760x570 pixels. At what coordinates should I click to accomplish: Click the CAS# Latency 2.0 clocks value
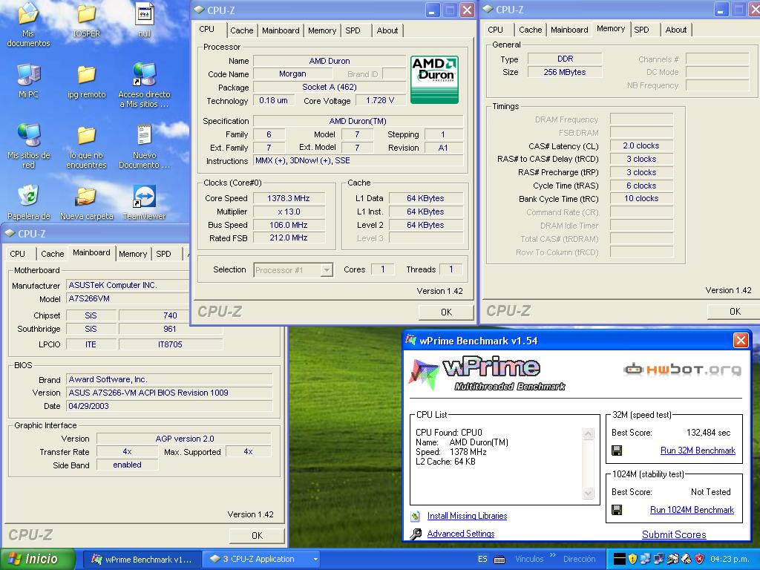(641, 146)
